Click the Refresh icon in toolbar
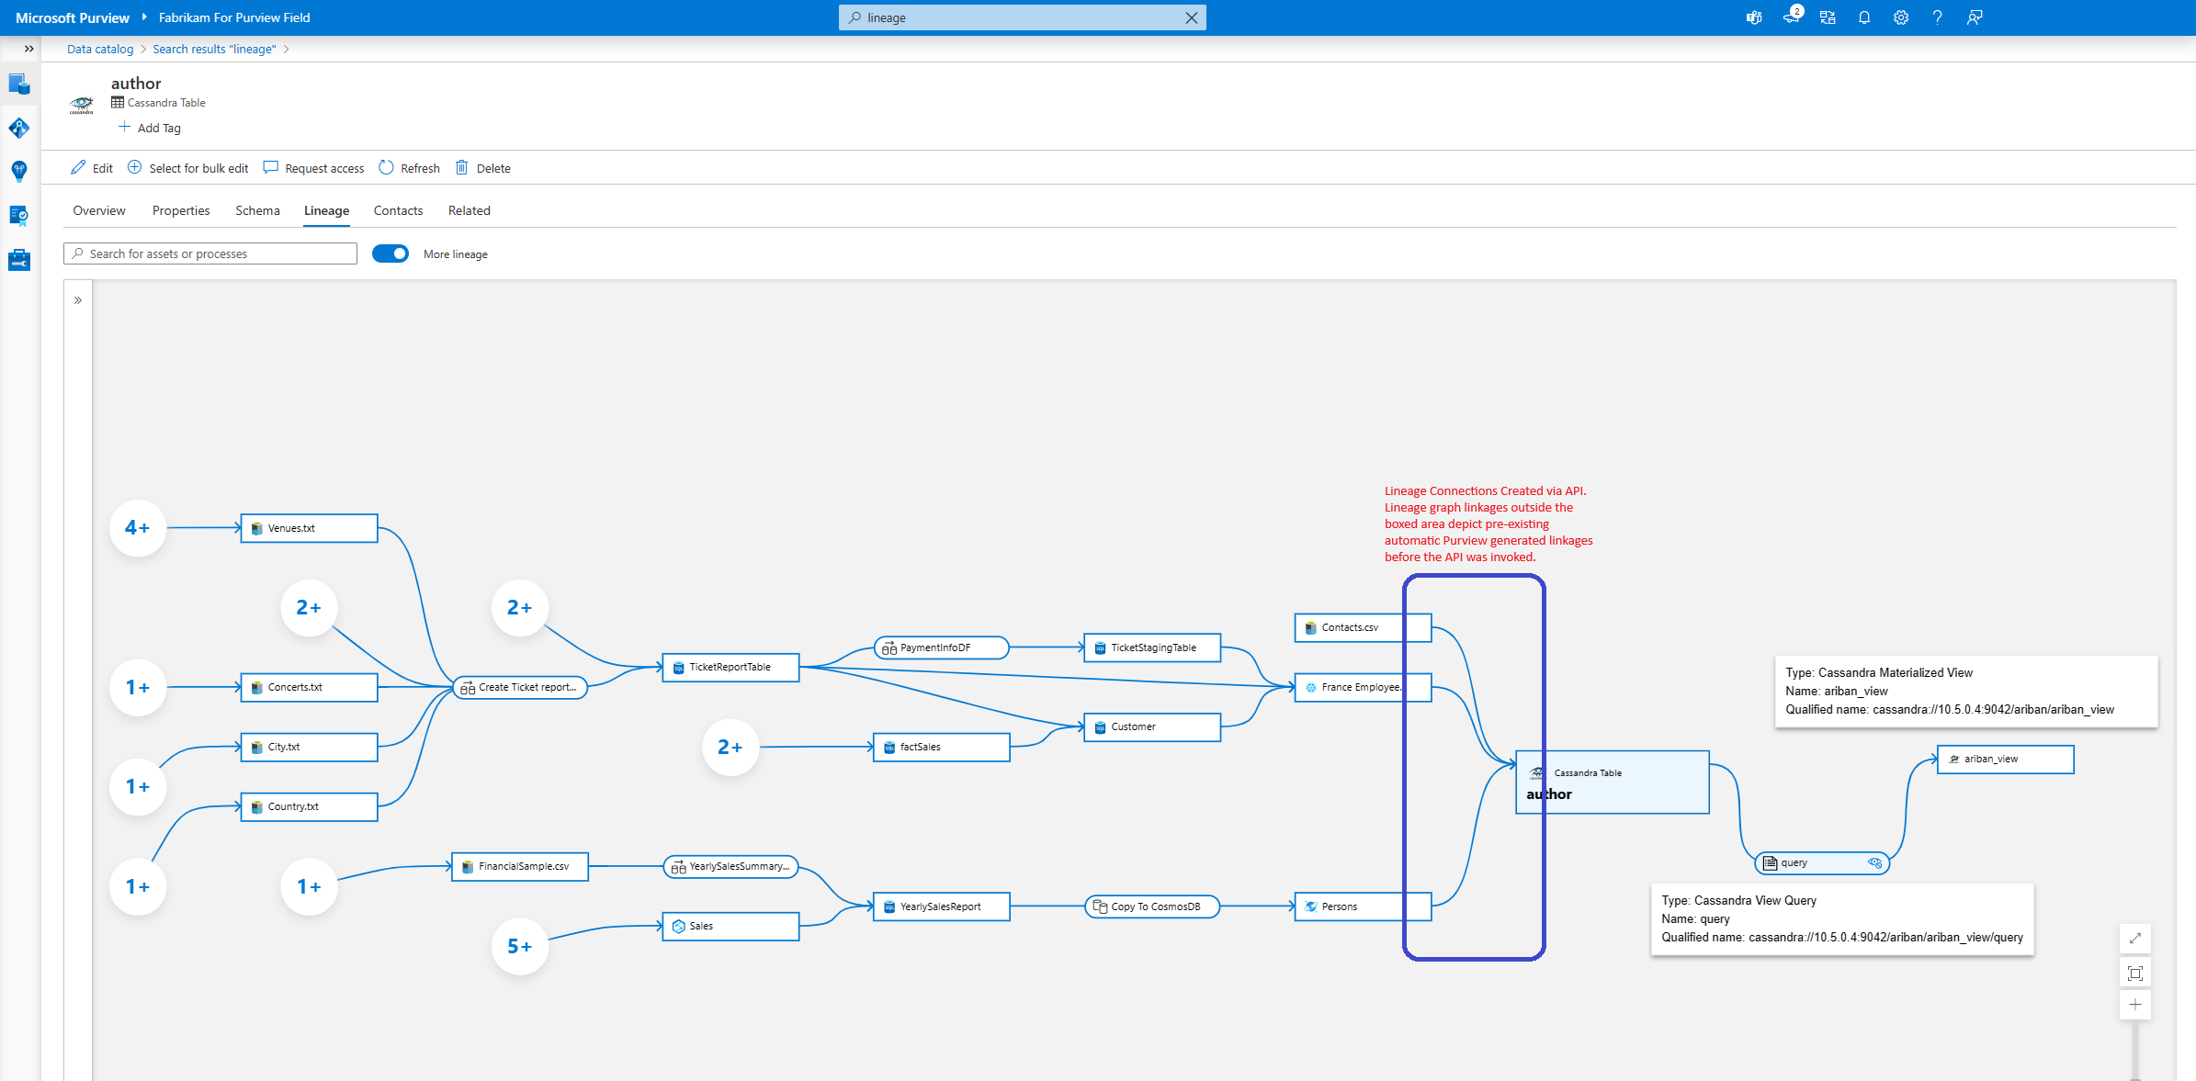 click(387, 168)
